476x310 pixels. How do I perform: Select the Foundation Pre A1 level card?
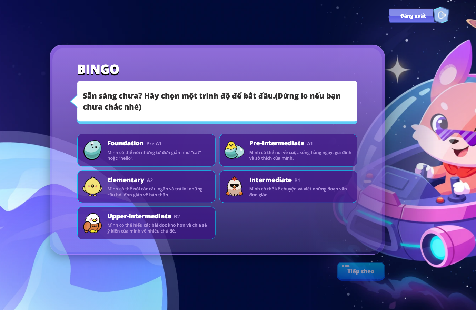tap(146, 150)
